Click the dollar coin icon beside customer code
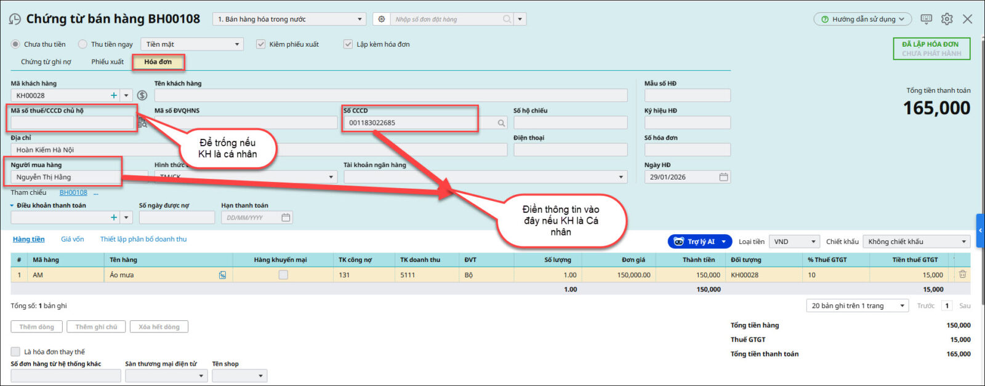This screenshot has width=985, height=386. pos(142,95)
